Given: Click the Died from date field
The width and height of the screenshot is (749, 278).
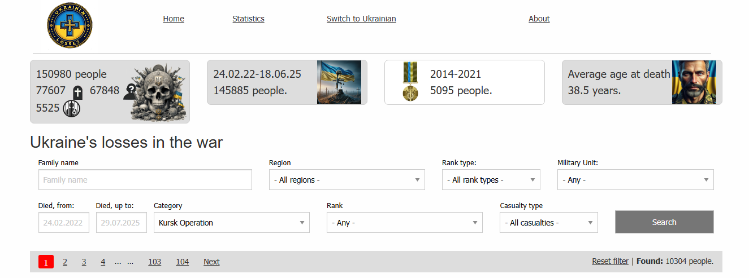Looking at the screenshot, I should pos(64,223).
